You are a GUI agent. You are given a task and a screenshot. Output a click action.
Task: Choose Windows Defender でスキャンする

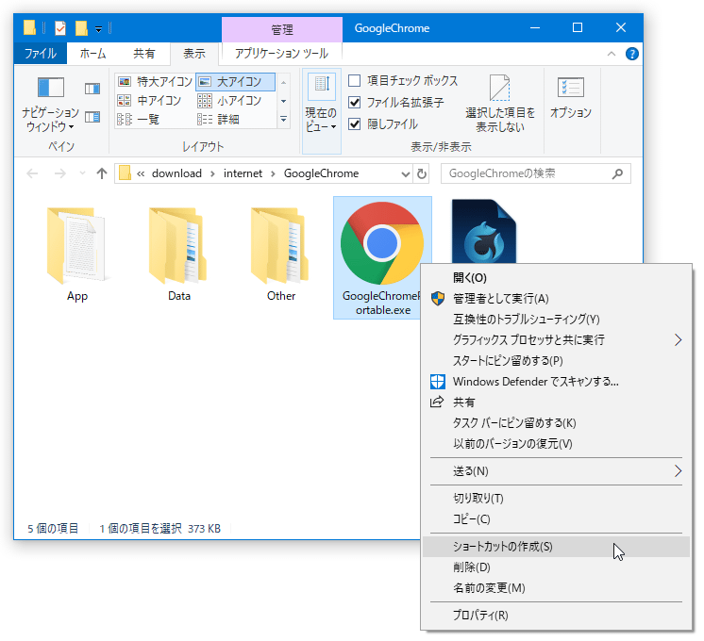tap(556, 381)
